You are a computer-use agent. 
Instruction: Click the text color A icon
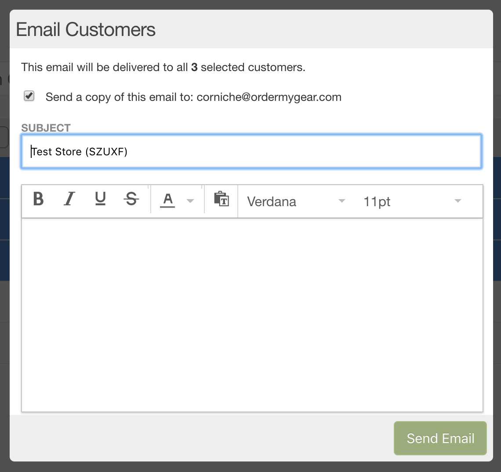[167, 200]
